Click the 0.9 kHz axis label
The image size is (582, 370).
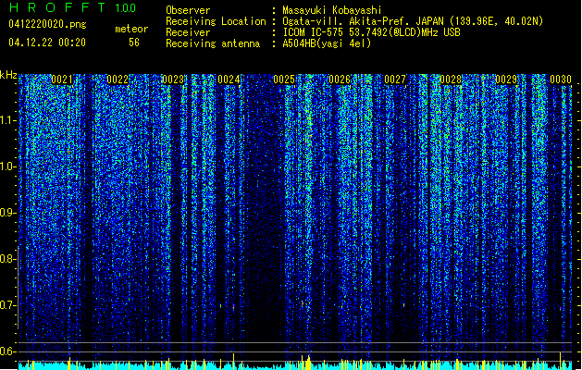pos(7,213)
